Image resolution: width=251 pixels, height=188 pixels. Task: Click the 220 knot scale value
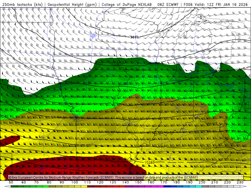(227, 182)
